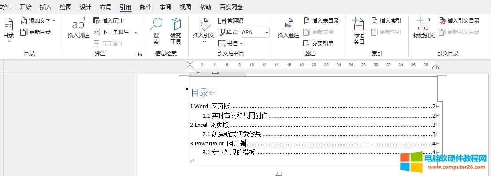Open the APA style combo box
Image resolution: width=491 pixels, height=176 pixels.
255,32
